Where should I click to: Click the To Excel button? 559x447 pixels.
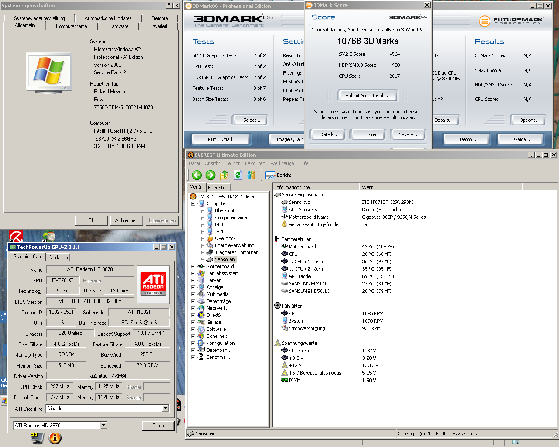point(368,134)
